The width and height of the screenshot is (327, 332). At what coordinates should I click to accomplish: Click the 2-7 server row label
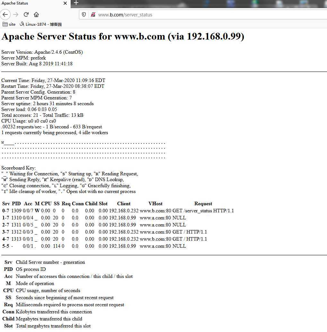point(6,225)
